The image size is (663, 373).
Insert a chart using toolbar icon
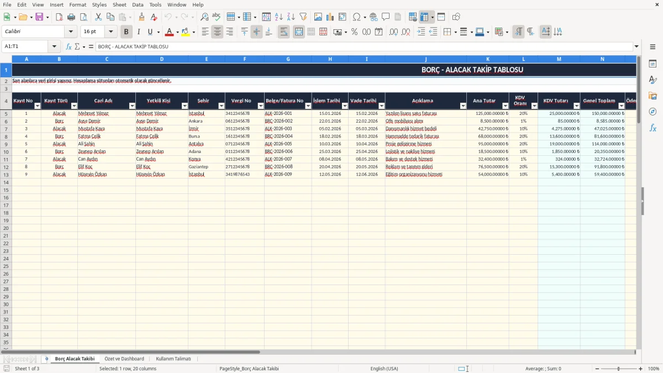330,17
